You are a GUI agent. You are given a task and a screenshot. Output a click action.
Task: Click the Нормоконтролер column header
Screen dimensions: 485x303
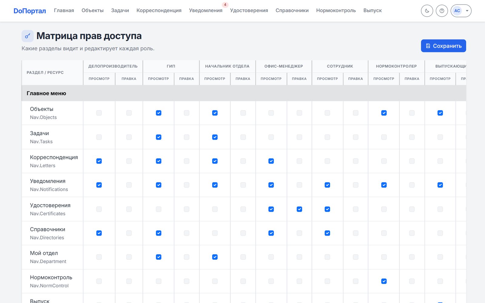coord(396,66)
